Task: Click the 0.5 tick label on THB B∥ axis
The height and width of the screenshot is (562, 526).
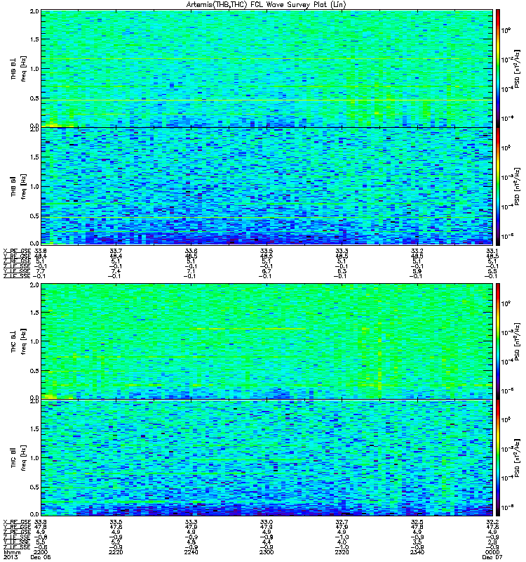Action: coord(34,216)
